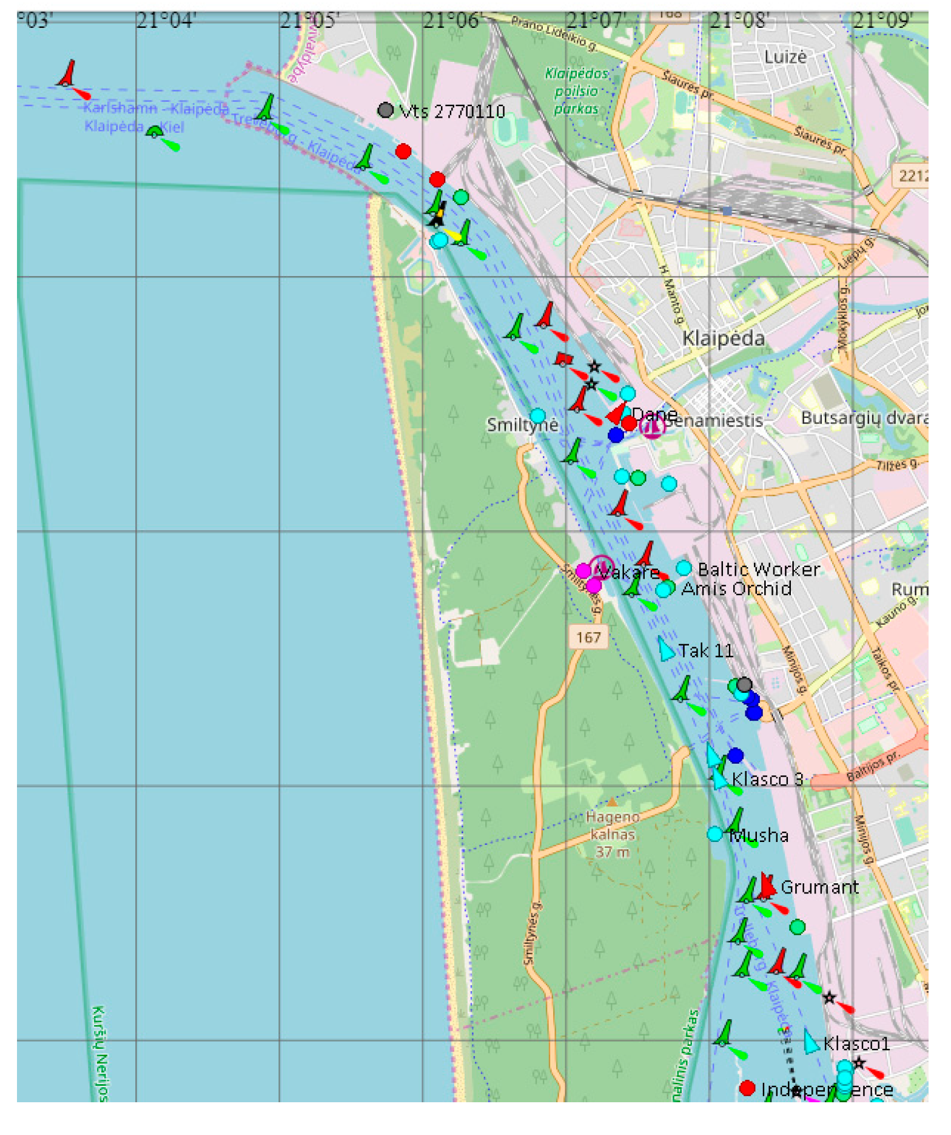Select the cyan circle next to Musha

coord(714,834)
